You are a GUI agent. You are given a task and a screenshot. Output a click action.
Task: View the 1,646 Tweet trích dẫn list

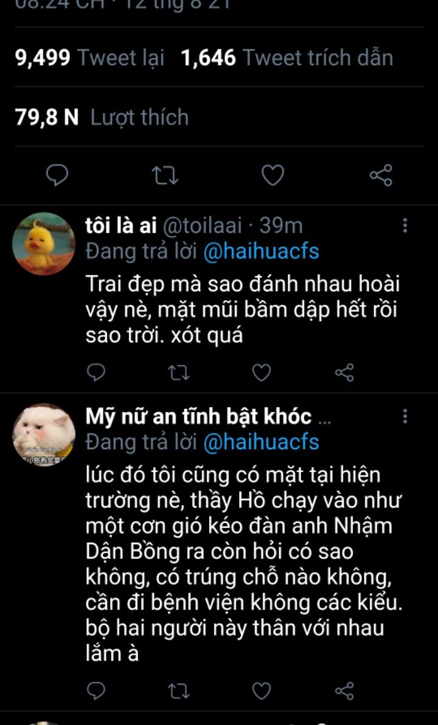[x=287, y=58]
